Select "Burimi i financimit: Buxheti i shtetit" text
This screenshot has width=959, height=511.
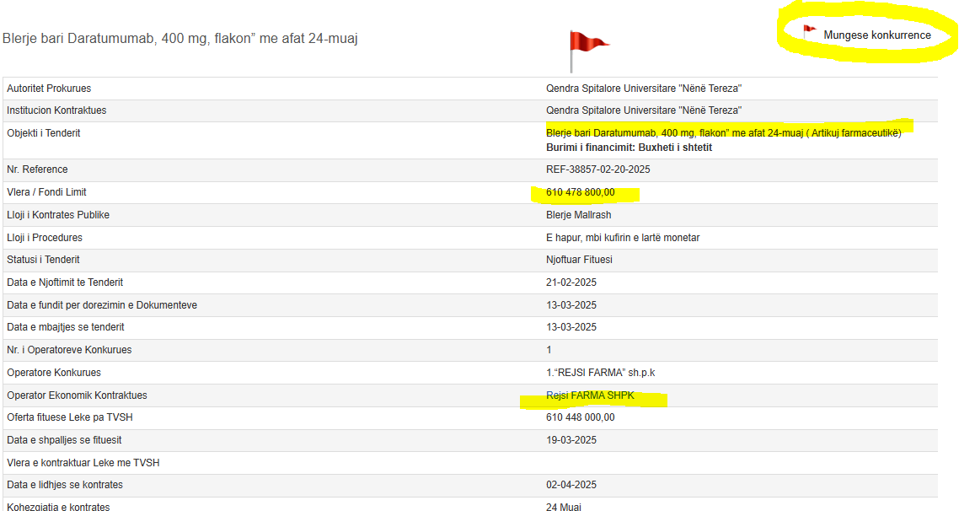tap(629, 148)
